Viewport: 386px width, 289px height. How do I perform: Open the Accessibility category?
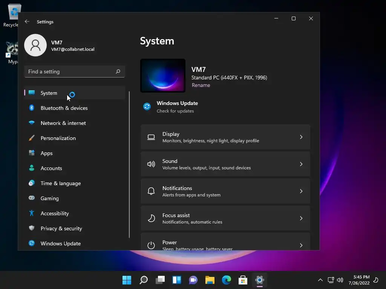(x=75, y=213)
